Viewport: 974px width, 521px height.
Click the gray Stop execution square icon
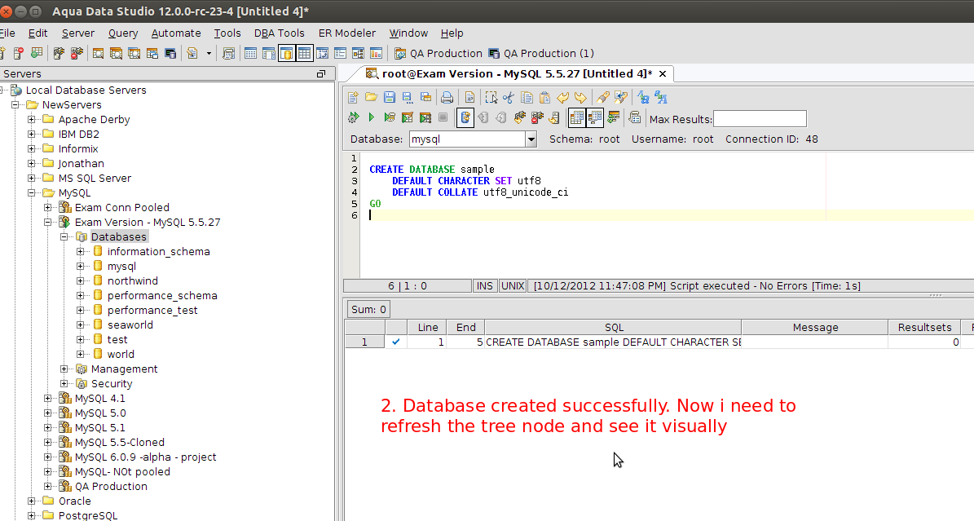click(x=443, y=117)
